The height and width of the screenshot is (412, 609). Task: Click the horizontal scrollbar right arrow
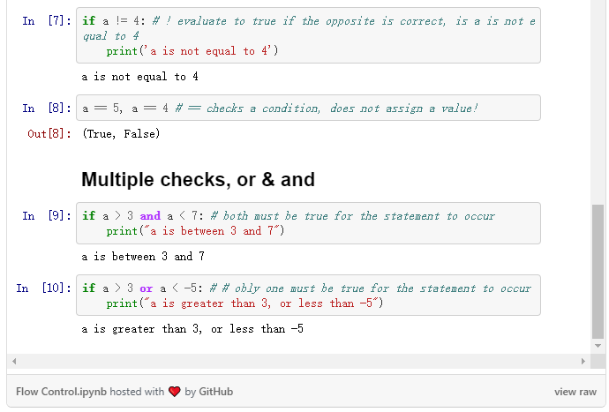[x=583, y=362]
